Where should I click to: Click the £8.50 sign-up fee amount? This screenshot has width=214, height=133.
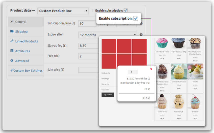[x=147, y=89]
